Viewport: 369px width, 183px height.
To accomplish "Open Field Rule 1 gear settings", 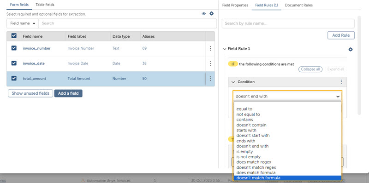I will (x=351, y=49).
